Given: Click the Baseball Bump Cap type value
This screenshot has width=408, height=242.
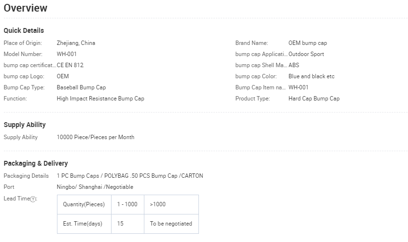Looking at the screenshot, I should pos(81,87).
